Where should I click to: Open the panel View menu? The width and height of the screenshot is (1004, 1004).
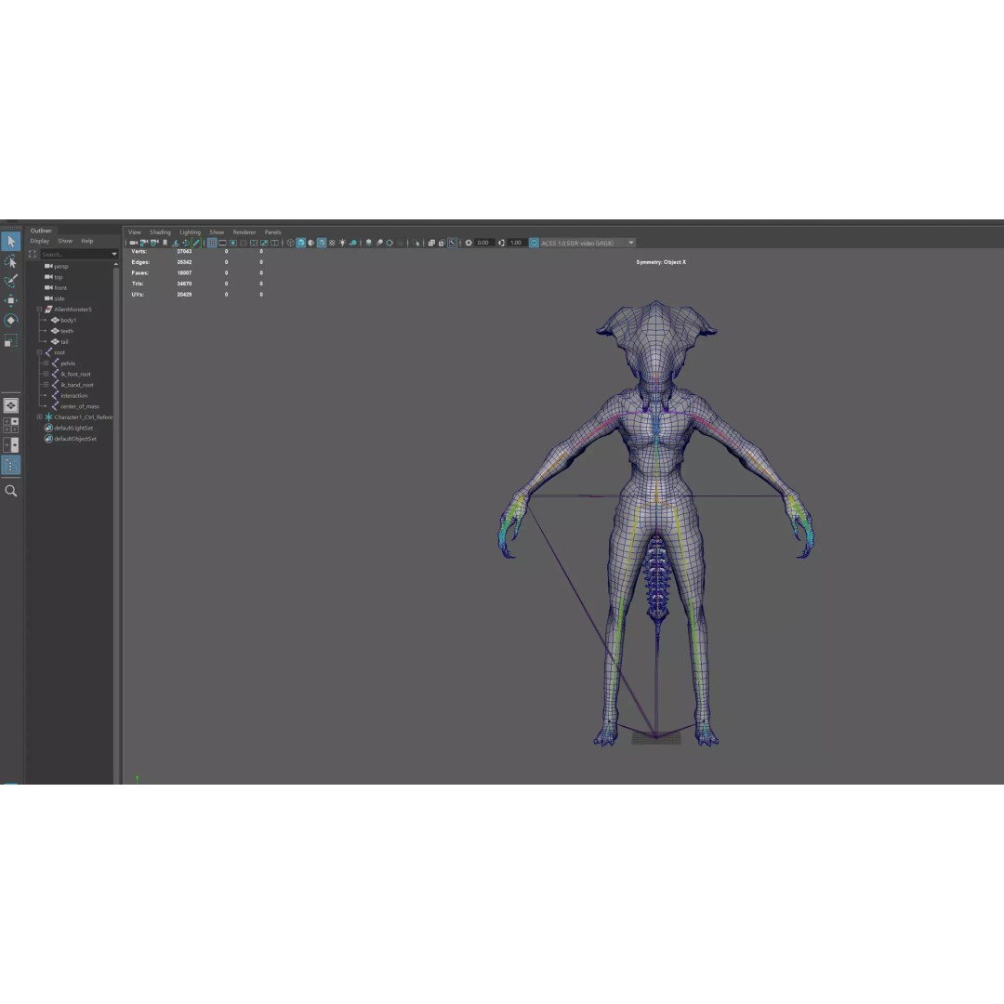click(135, 231)
